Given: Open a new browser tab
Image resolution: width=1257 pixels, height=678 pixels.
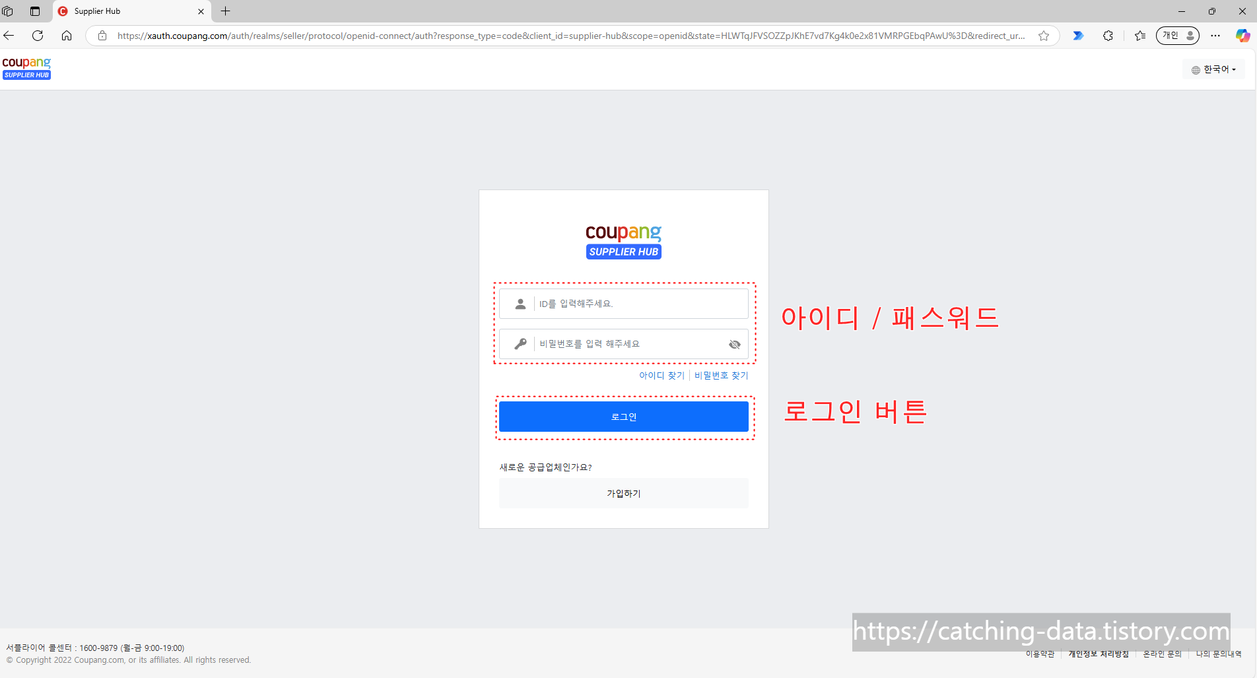Looking at the screenshot, I should (226, 11).
